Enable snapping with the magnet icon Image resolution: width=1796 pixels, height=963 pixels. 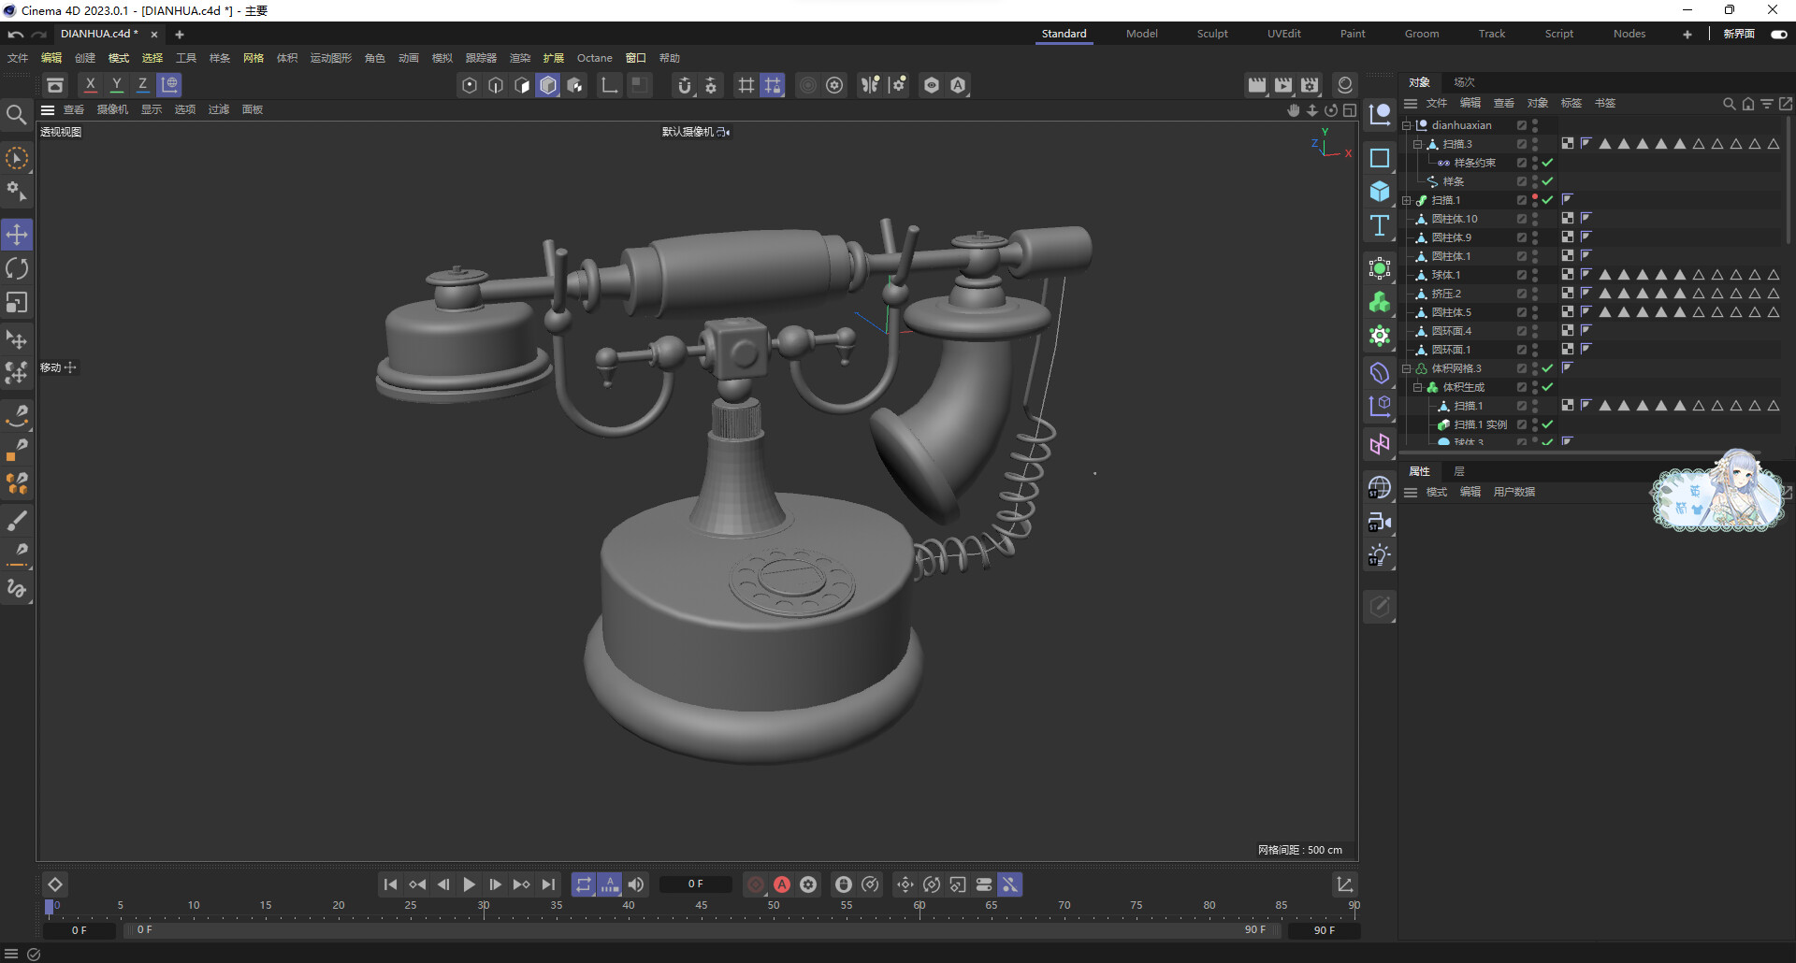[685, 85]
